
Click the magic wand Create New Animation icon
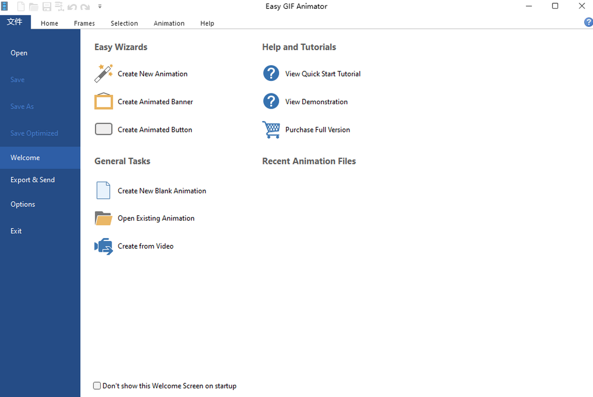(x=104, y=74)
